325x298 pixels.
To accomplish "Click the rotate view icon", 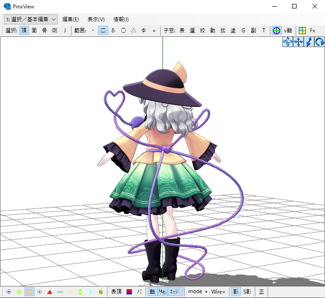I will coord(319,42).
